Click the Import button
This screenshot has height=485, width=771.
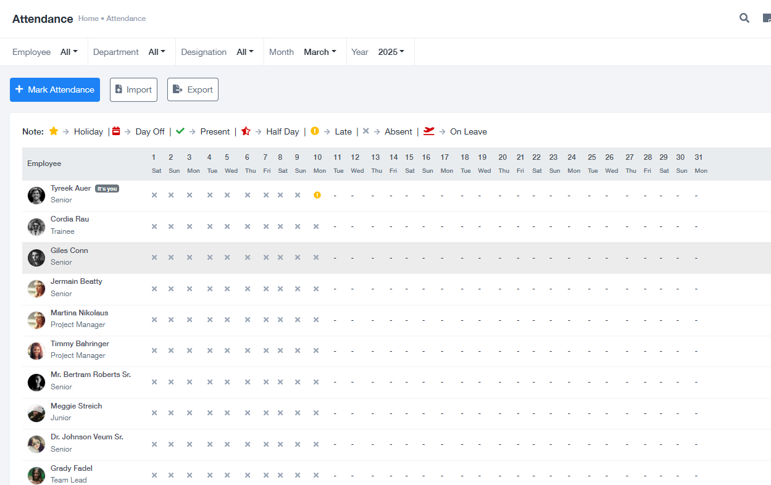tap(133, 89)
